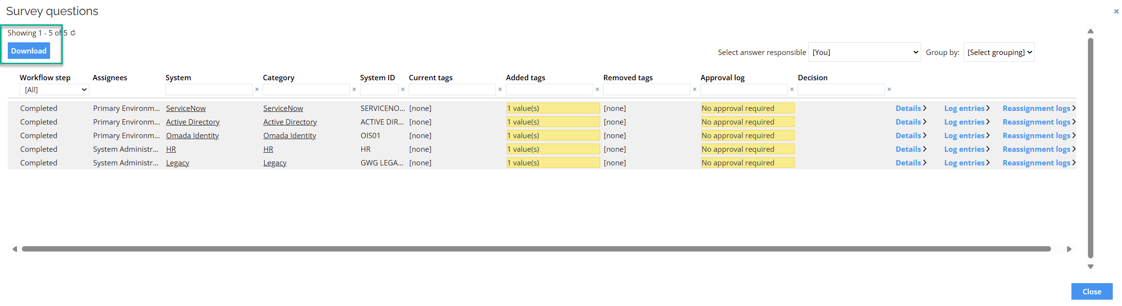Clear the System filter field
Screen dimensions: 1122x306
point(257,90)
